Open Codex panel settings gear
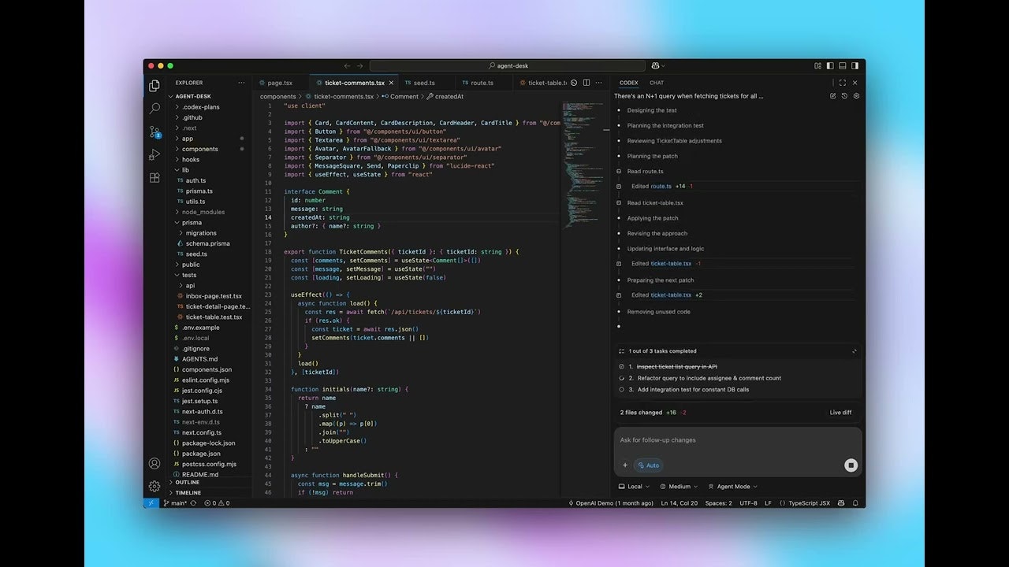Viewport: 1009px width, 567px height. [857, 95]
